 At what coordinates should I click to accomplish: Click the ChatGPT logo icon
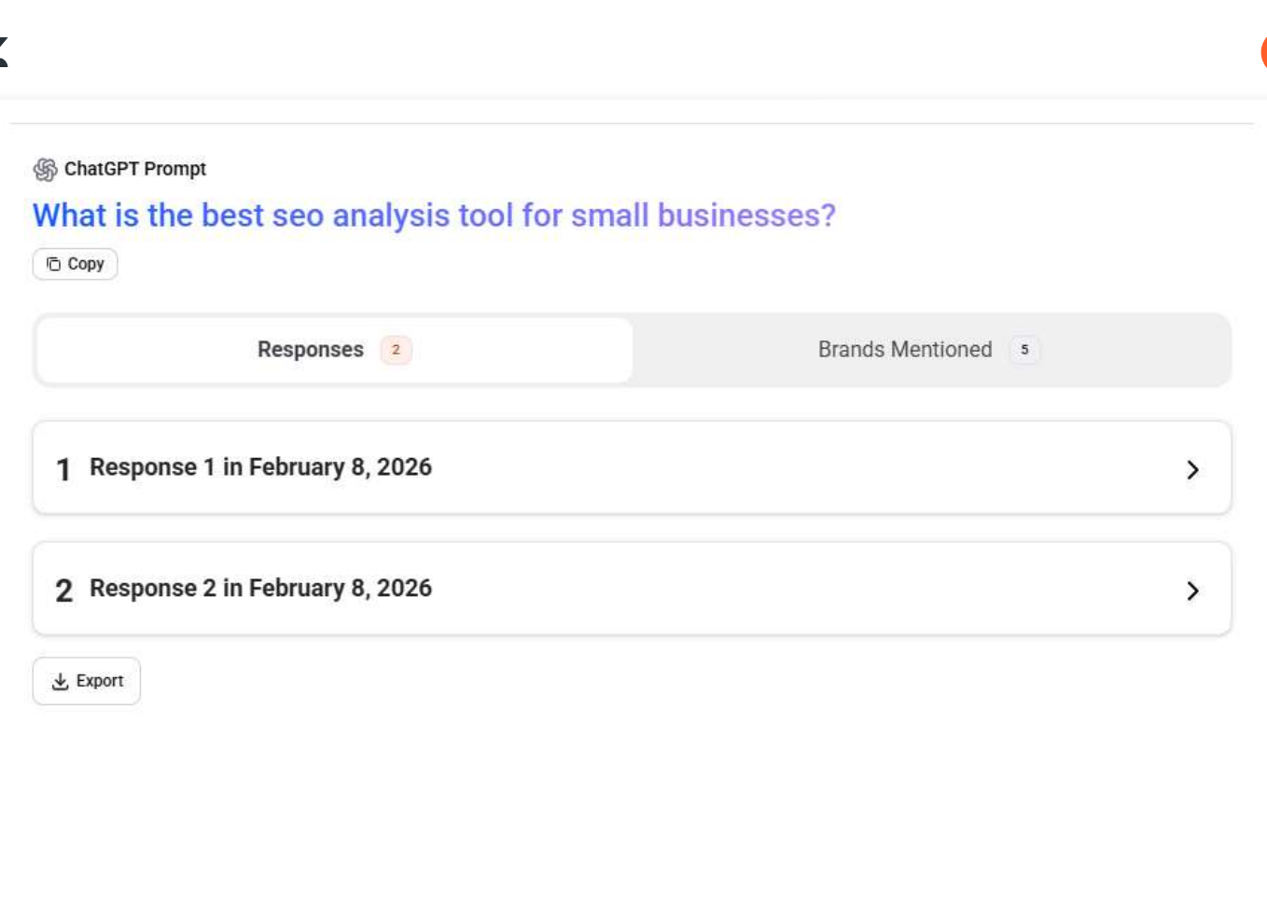[x=45, y=170]
